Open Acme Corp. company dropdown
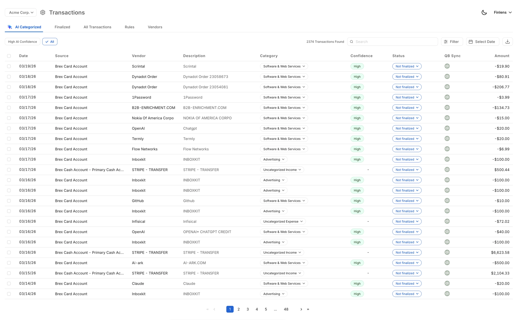518x320 pixels. tap(21, 12)
